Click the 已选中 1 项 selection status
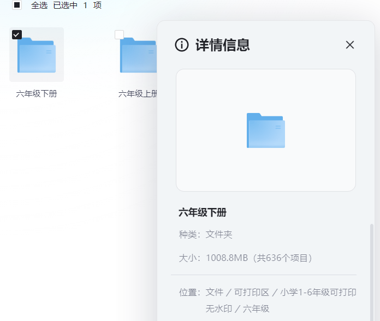The width and height of the screenshot is (380, 321). (77, 5)
